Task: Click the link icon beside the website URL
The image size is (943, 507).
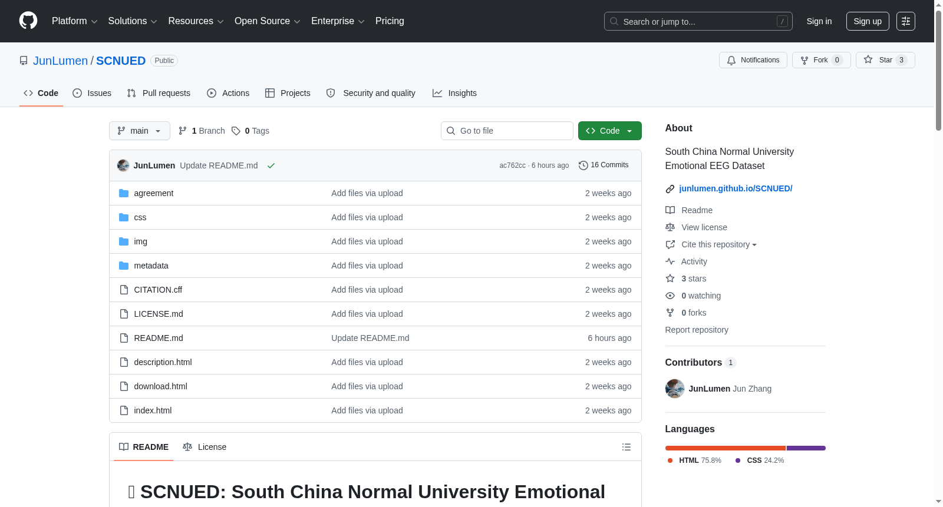Action: click(x=670, y=189)
